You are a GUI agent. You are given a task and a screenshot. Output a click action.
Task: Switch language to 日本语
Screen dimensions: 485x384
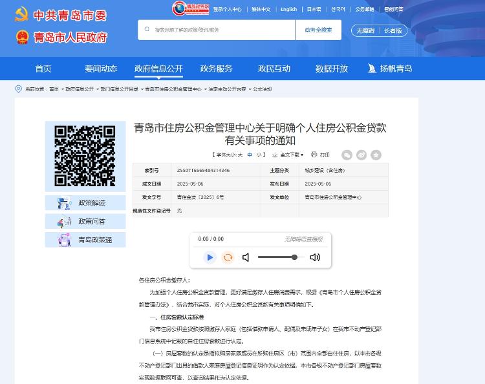[x=314, y=9]
